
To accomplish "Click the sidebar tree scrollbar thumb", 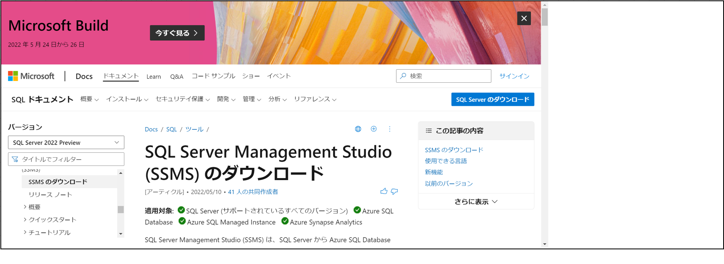I will pos(121,209).
